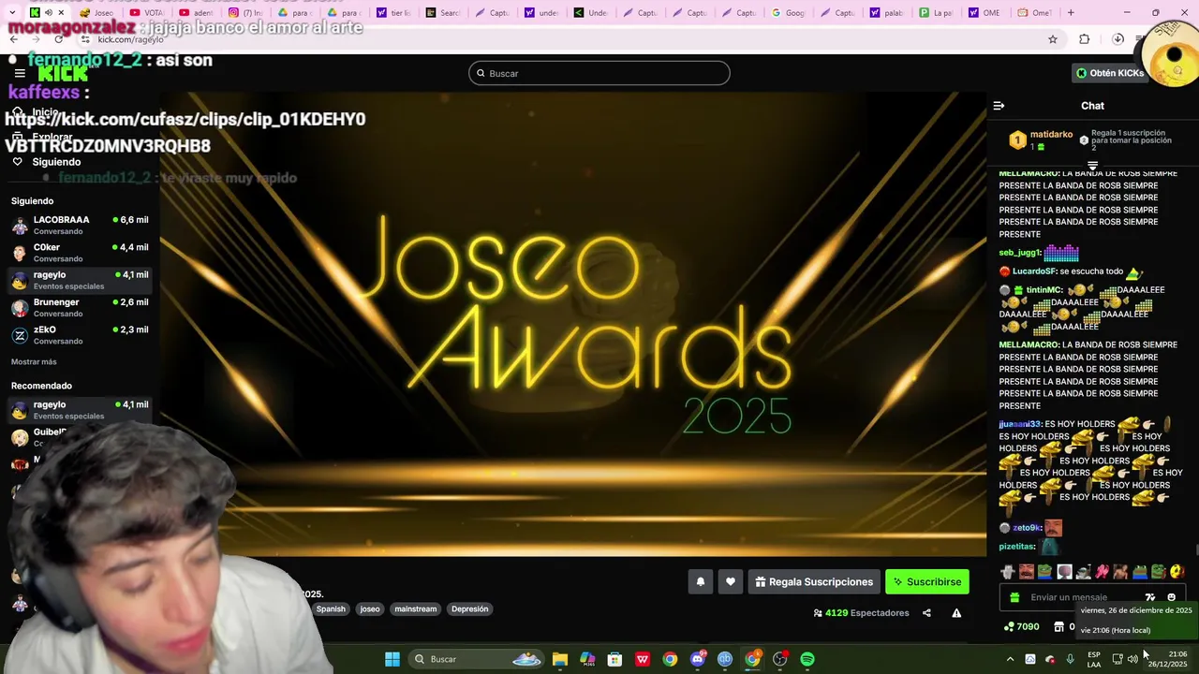Toggle stream notification bell
This screenshot has width=1199, height=674.
pyautogui.click(x=700, y=582)
